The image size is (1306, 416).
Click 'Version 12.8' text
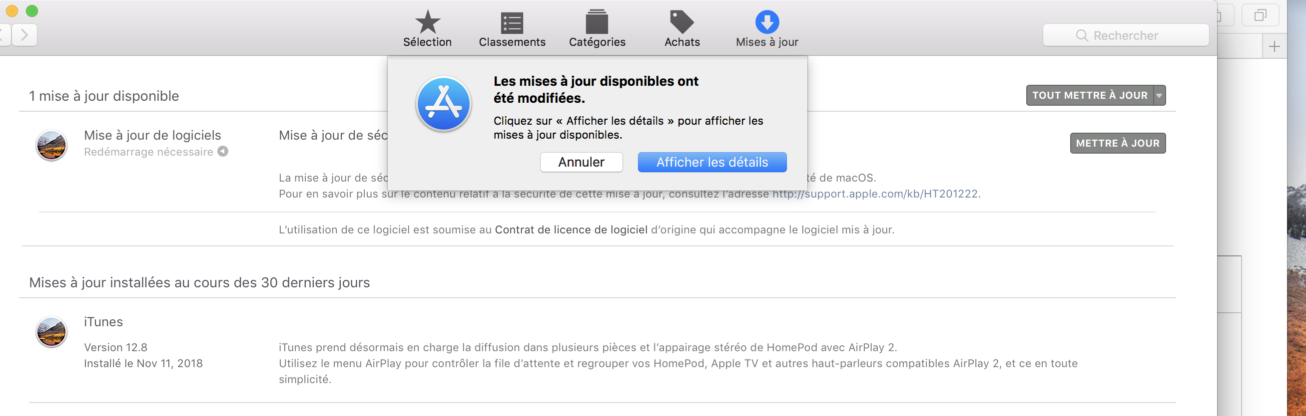pos(115,348)
